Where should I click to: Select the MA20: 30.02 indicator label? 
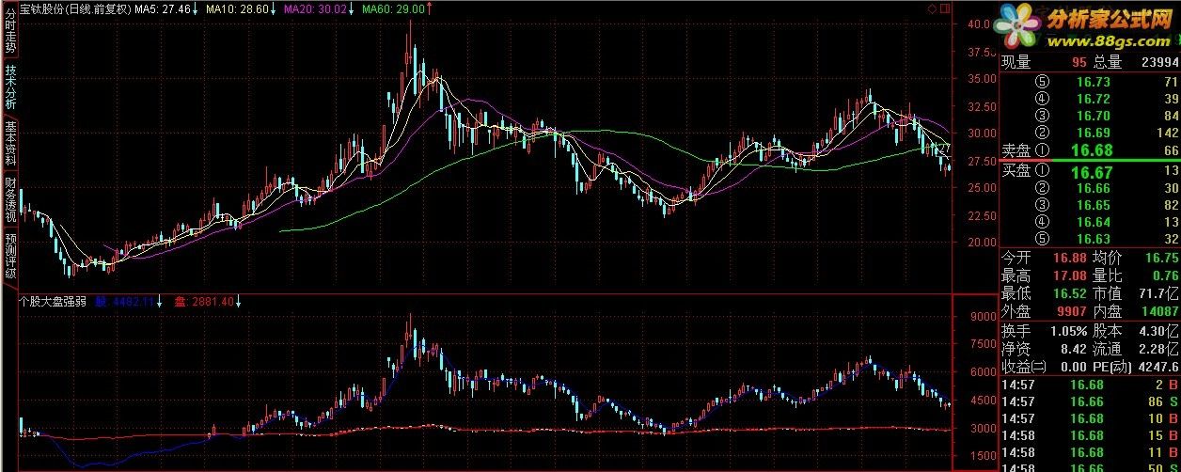315,8
